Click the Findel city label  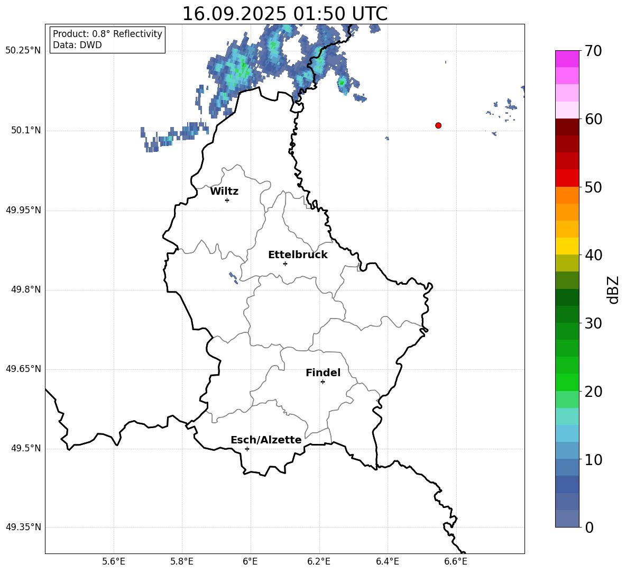point(323,373)
